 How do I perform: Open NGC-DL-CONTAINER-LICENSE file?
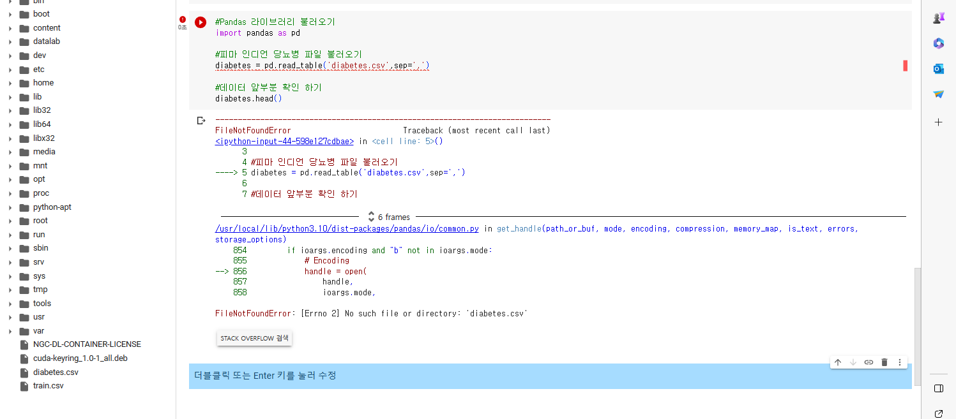click(87, 344)
